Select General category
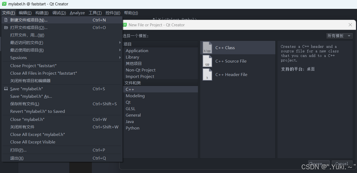 click(x=161, y=115)
